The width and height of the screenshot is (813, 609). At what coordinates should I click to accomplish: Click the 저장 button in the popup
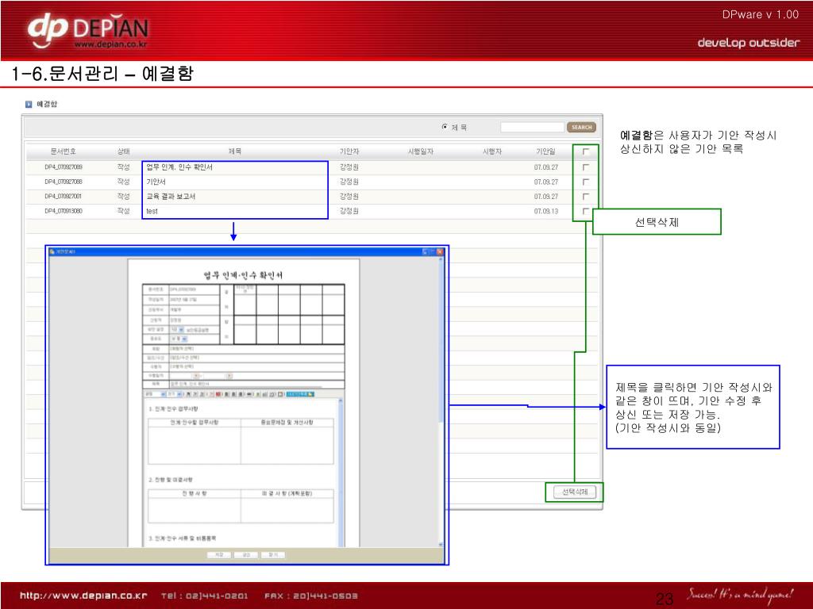[x=219, y=555]
